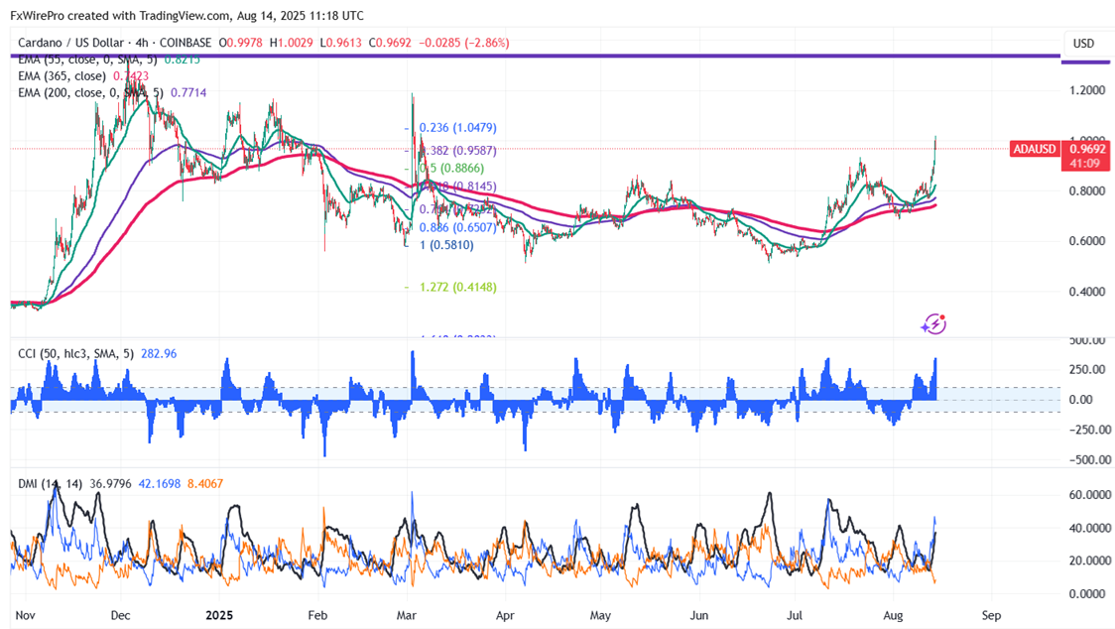The image size is (1115, 629).
Task: Click the 0.4000 price axis label
Action: coord(1087,292)
